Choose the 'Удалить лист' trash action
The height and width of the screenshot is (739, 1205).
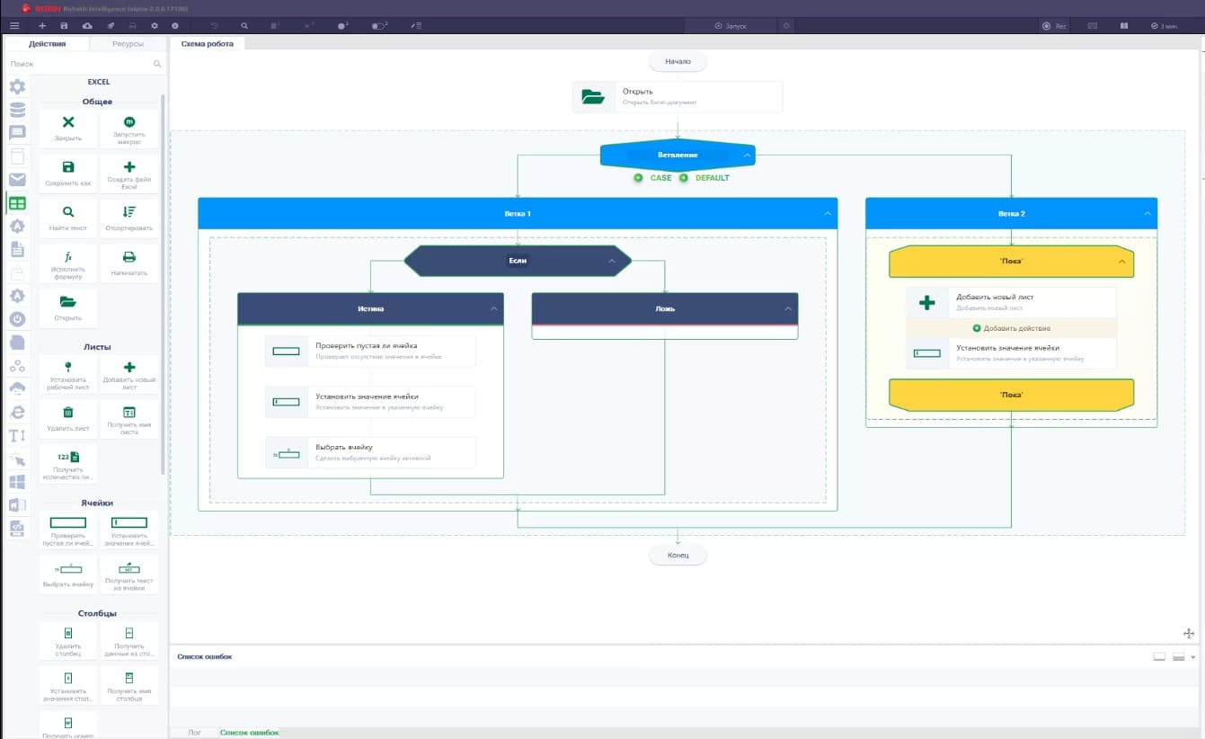pyautogui.click(x=68, y=418)
